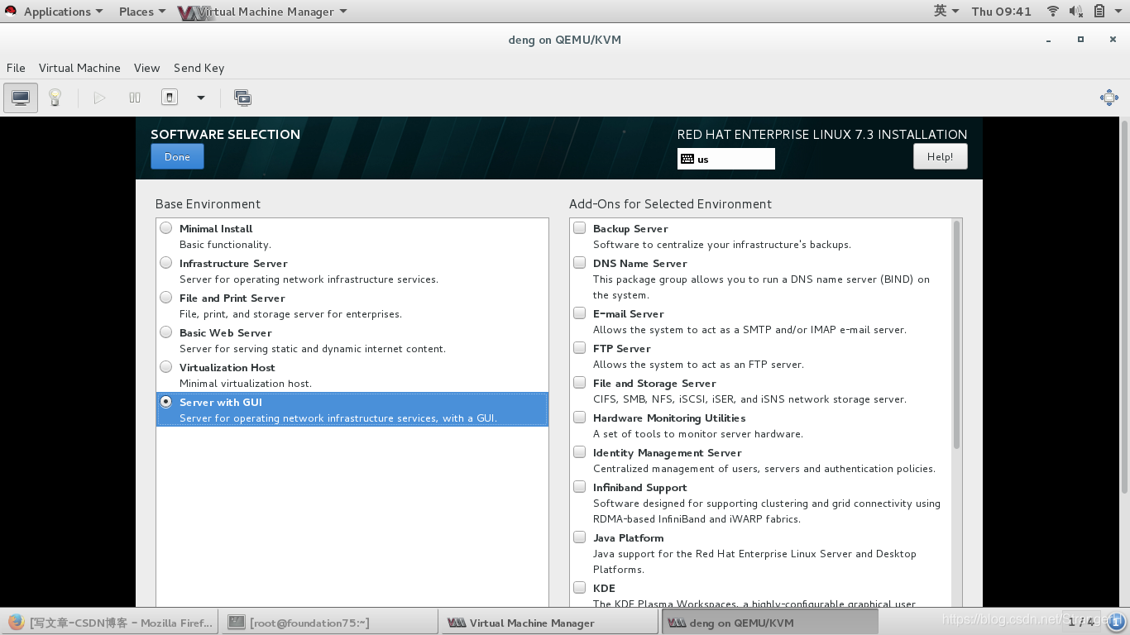The height and width of the screenshot is (635, 1130).
Task: Open the battery status icon
Action: pos(1099,12)
